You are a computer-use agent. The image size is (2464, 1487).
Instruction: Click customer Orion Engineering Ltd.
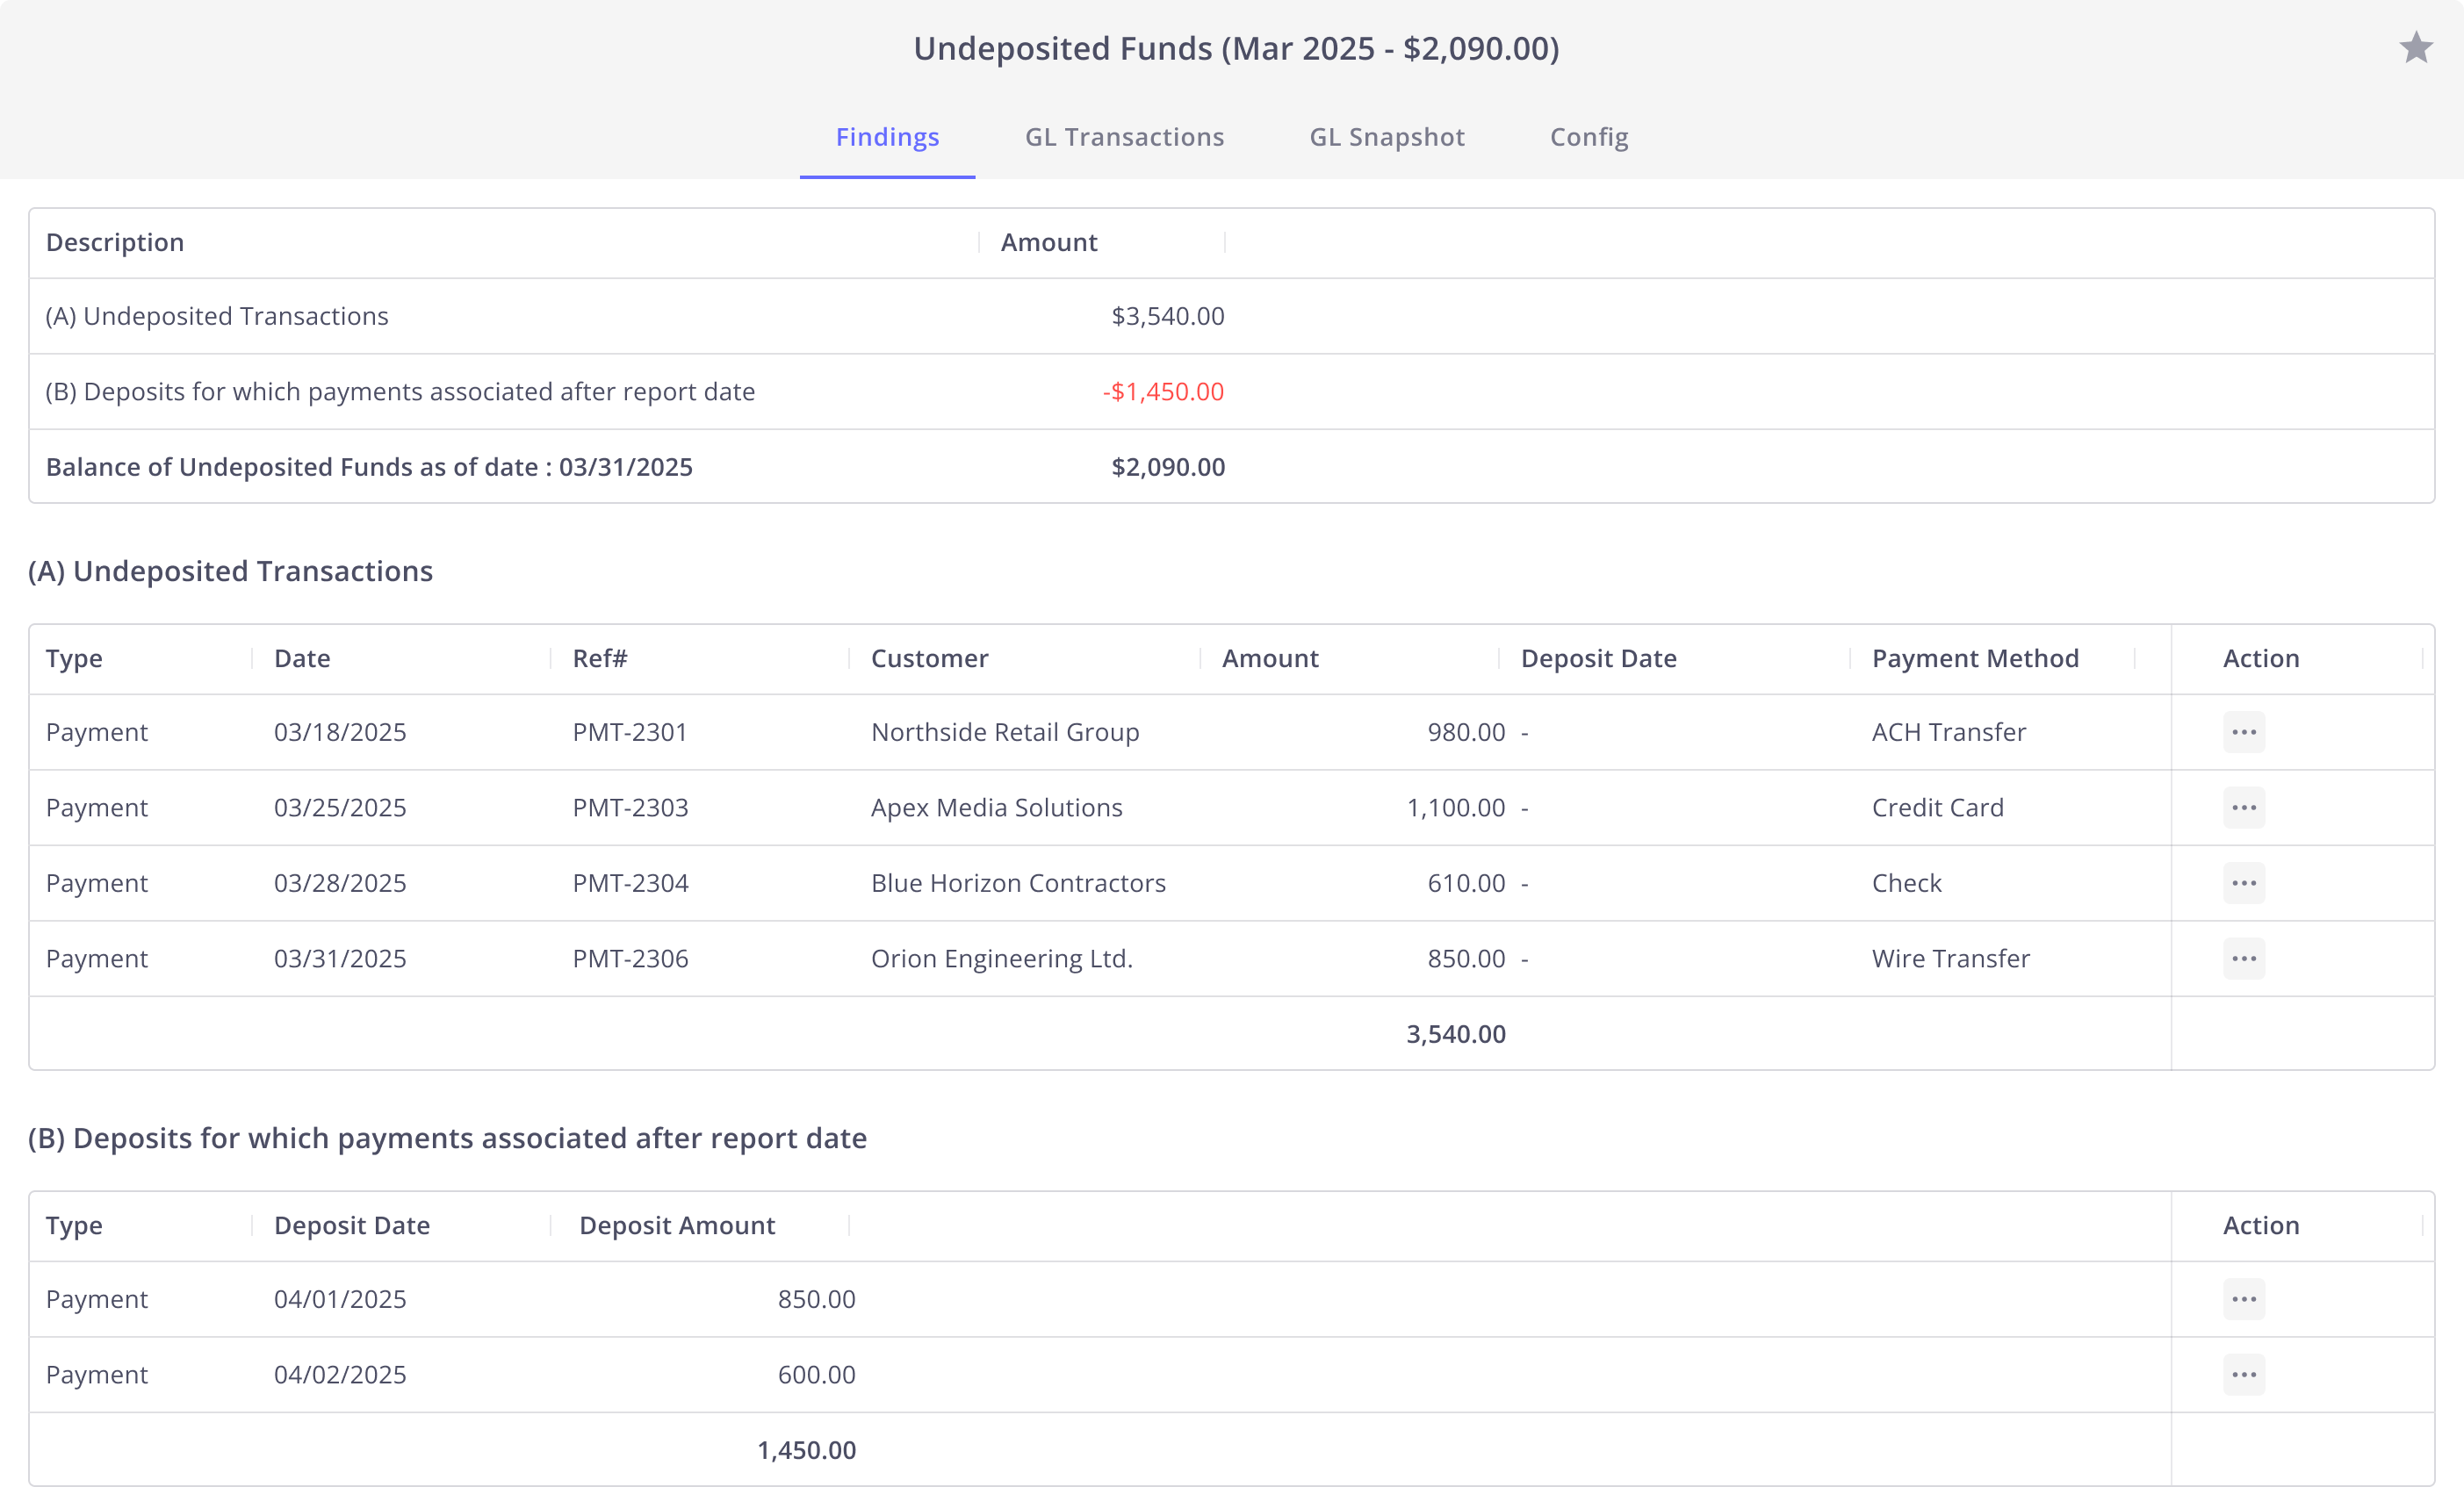pyautogui.click(x=1001, y=959)
